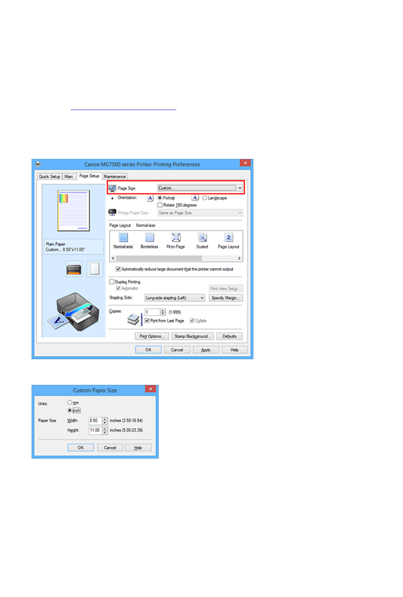Click the Print Options button

(x=152, y=336)
